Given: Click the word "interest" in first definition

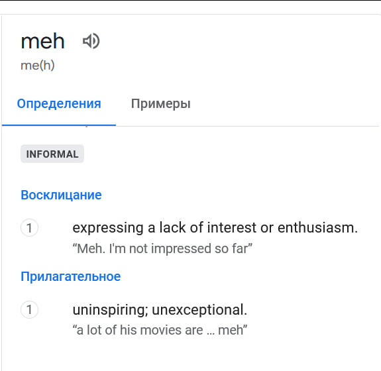Looking at the screenshot, I should pos(232,228).
